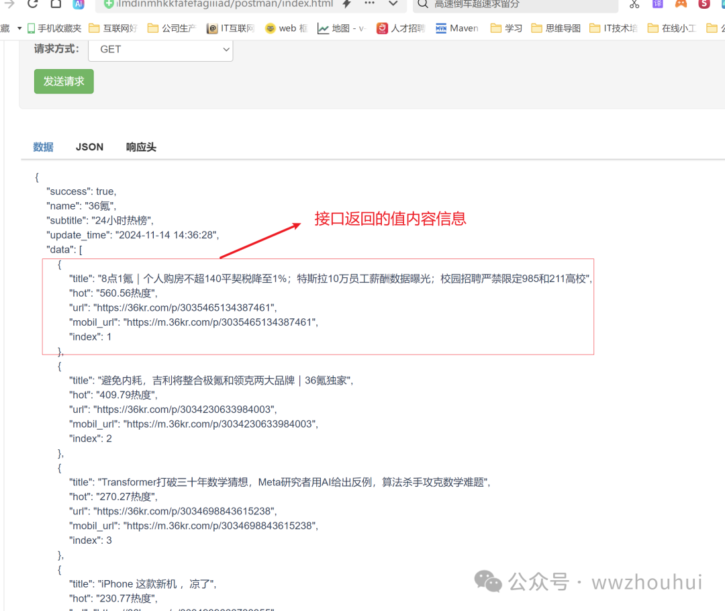Image resolution: width=725 pixels, height=611 pixels.
Task: Click the title 避免内耗，吉利将整合极氪和领克
Action: click(x=211, y=380)
